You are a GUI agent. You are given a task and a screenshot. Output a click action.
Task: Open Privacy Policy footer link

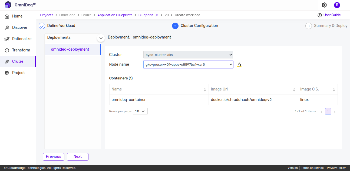(336, 168)
